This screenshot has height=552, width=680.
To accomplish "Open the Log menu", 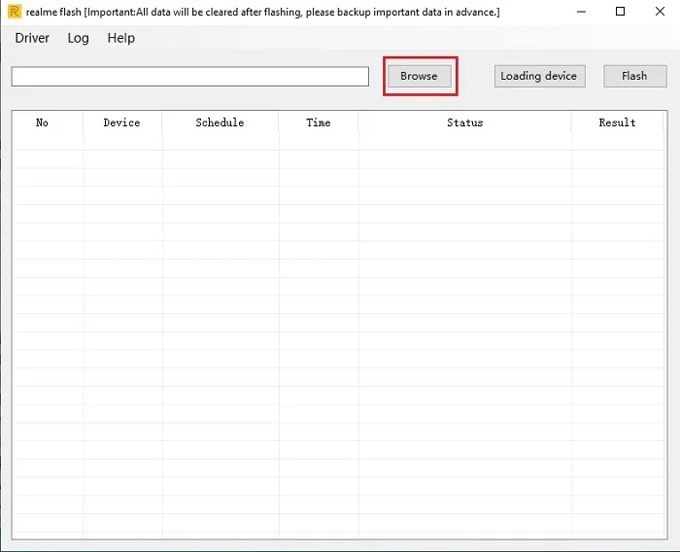I will point(78,38).
